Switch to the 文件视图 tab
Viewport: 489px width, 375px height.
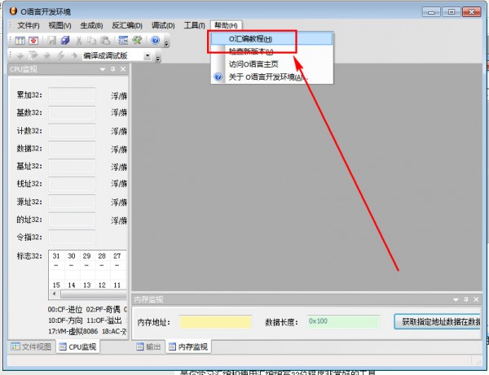tap(31, 347)
